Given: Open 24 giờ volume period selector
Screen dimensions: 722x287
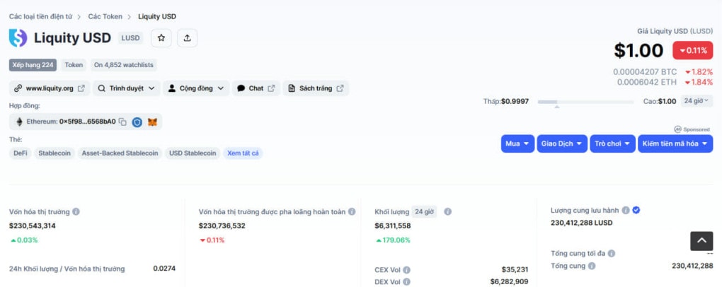Looking at the screenshot, I should [x=424, y=211].
